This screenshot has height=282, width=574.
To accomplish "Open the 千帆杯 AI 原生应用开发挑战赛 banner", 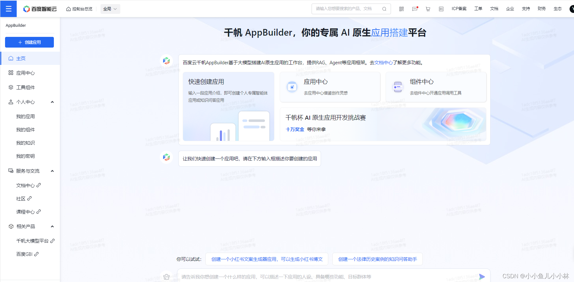I will [383, 124].
